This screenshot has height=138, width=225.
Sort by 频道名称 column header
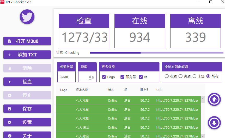point(82,90)
